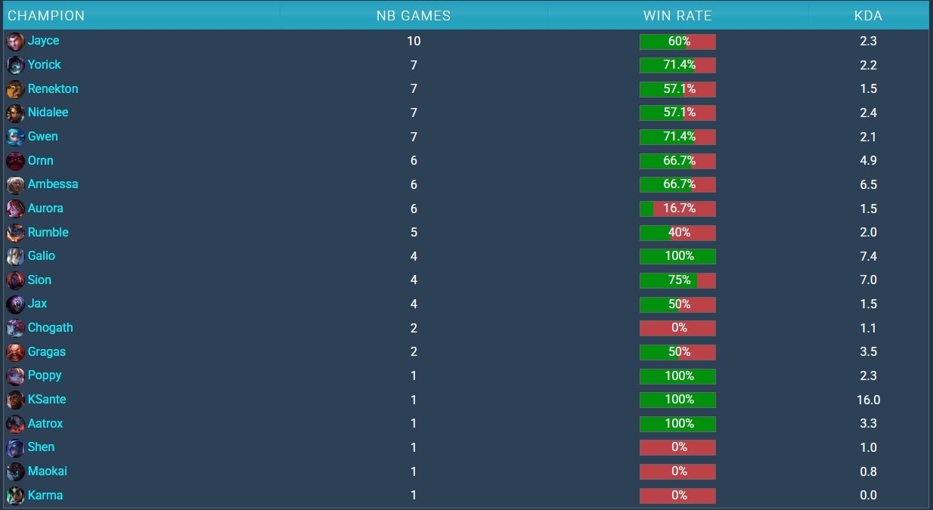Click Rumble's games count of 5
This screenshot has width=933, height=510.
(x=414, y=233)
